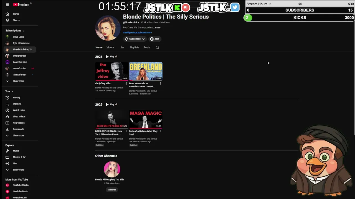Open 'the jeffrey video' thumbnail
The width and height of the screenshot is (355, 199).
coord(112,71)
